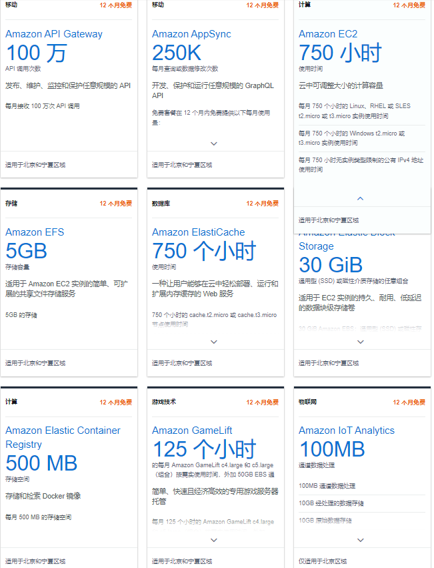Expand the 30 GiB Elastic Block Storage card
Viewport: 434px width, 568px height.
[360, 342]
